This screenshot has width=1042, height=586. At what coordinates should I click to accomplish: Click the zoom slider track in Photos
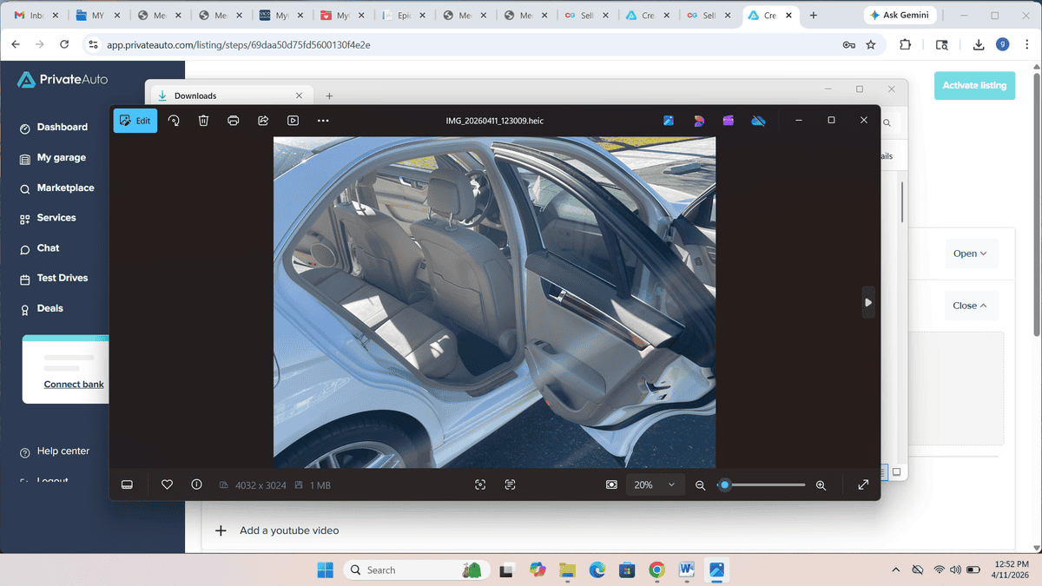click(x=764, y=484)
